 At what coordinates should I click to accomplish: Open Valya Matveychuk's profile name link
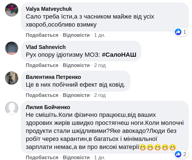tap(48, 9)
